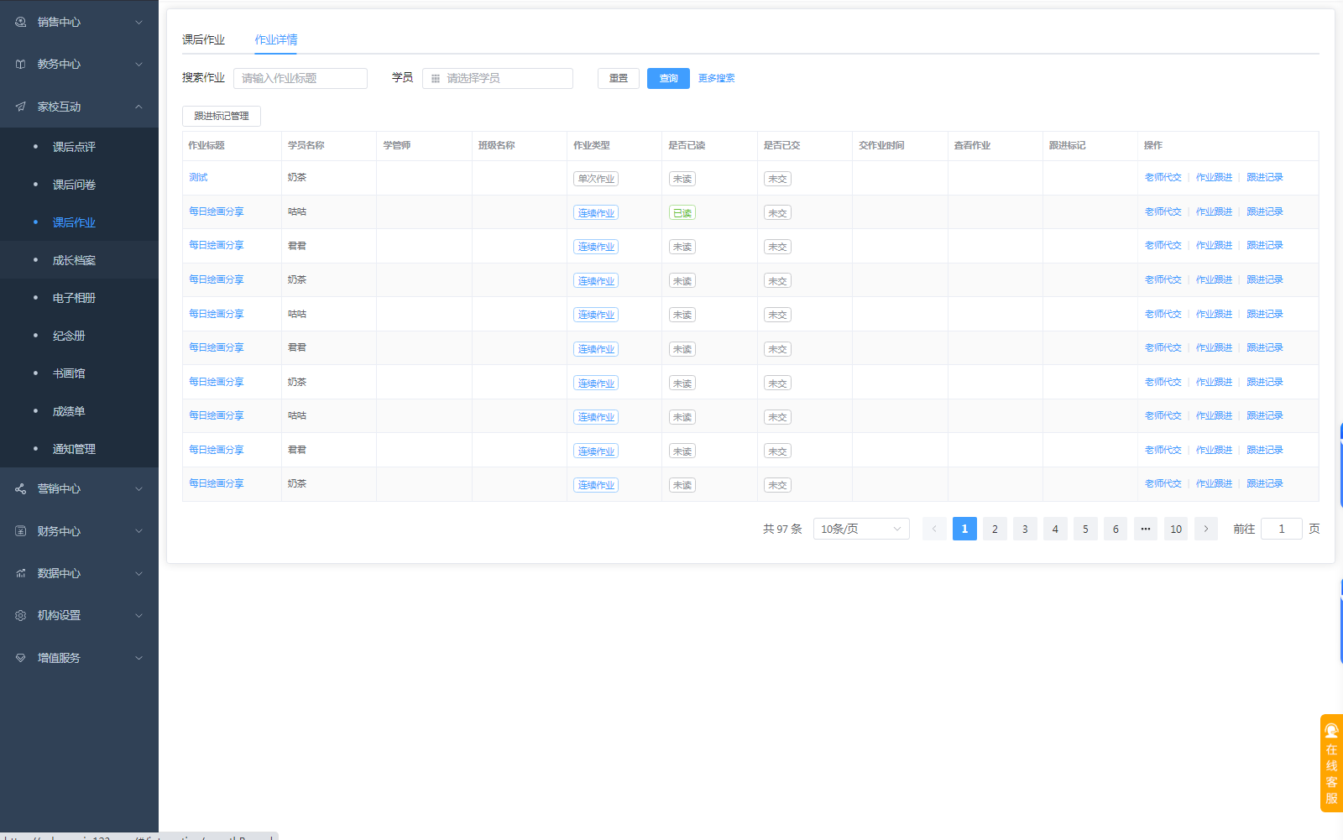Click 作业跟进 in the 测试 row
Image resolution: width=1343 pixels, height=840 pixels.
(x=1215, y=177)
